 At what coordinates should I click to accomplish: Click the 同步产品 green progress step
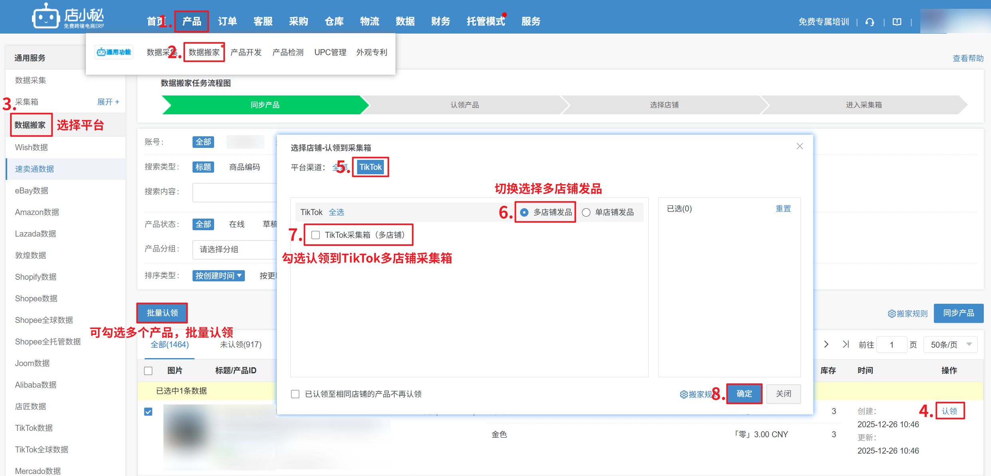point(264,105)
